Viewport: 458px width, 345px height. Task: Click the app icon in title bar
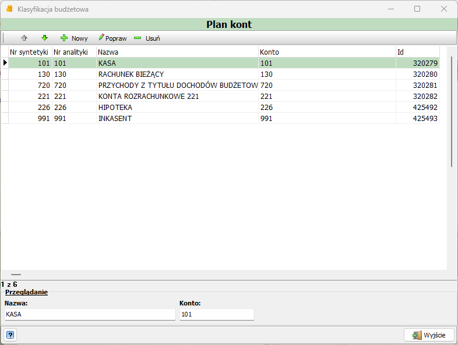(x=9, y=9)
